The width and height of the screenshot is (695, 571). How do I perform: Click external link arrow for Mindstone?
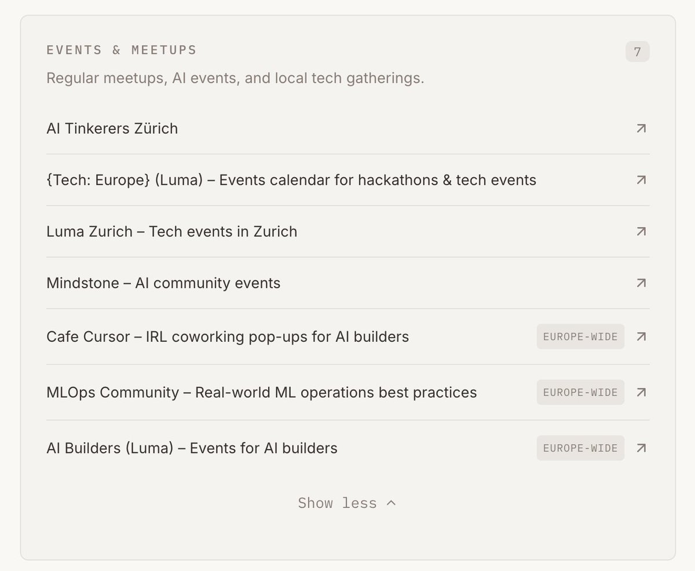click(641, 283)
